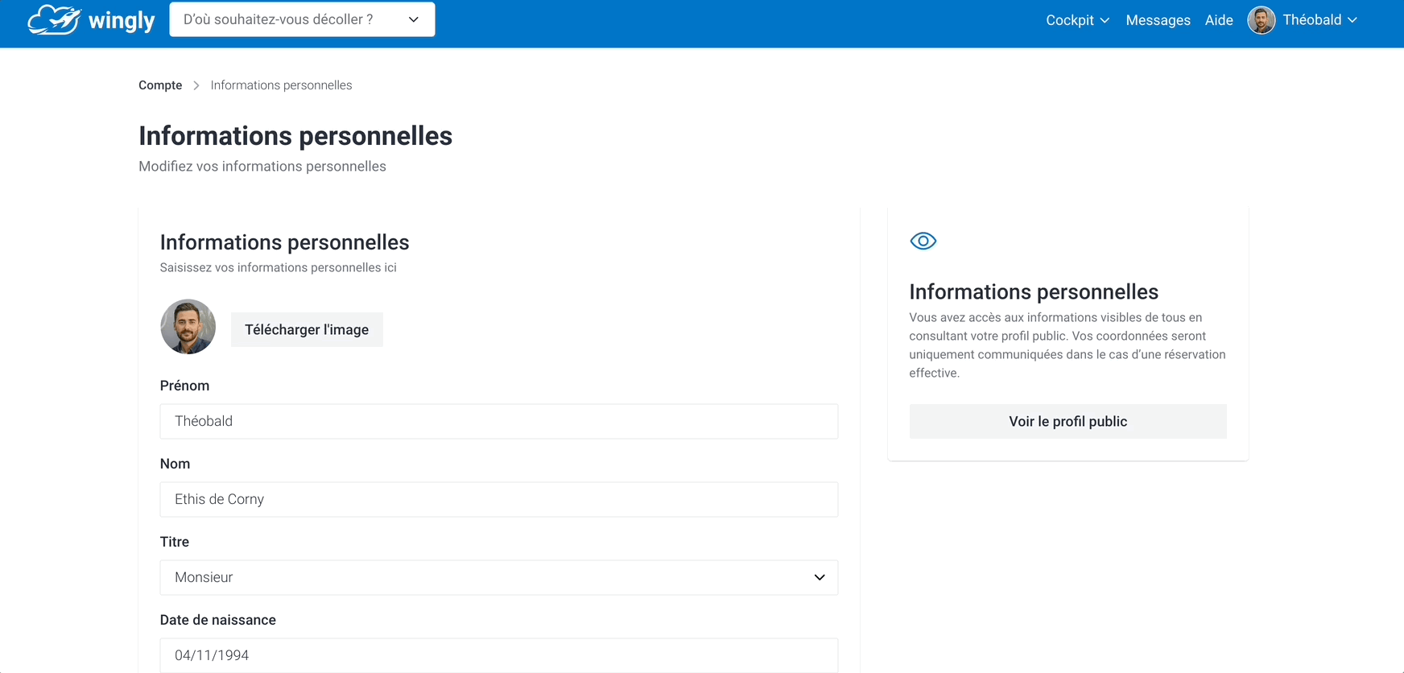Expand the Cockpit menu

pyautogui.click(x=1077, y=20)
